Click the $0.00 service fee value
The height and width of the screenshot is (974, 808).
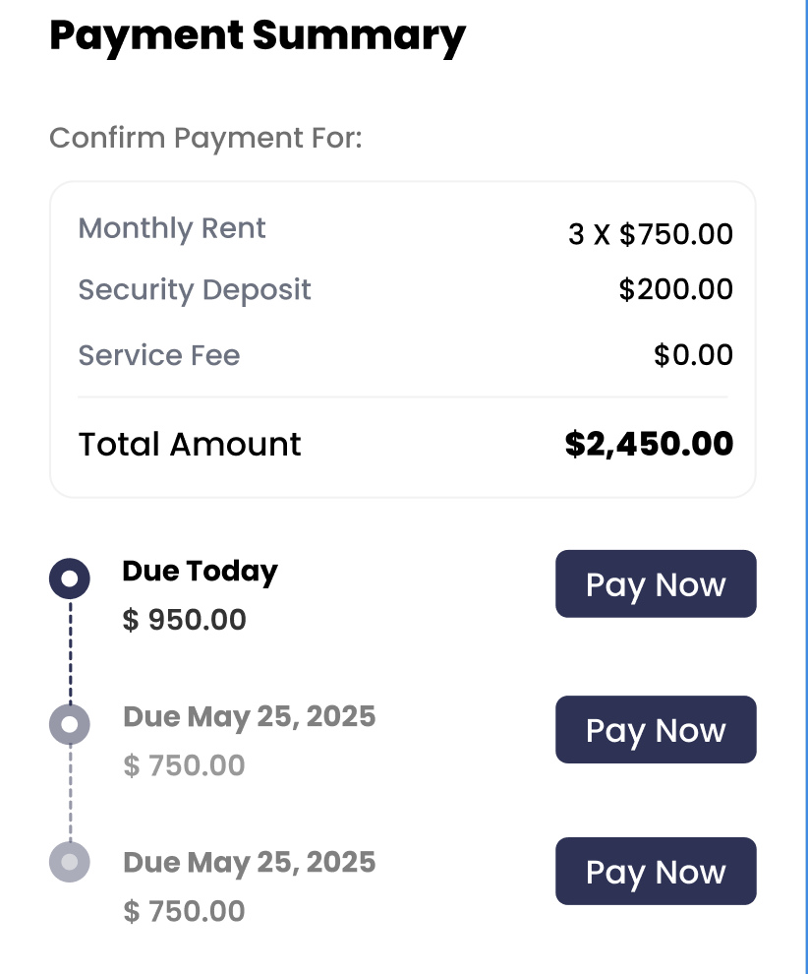(x=693, y=354)
